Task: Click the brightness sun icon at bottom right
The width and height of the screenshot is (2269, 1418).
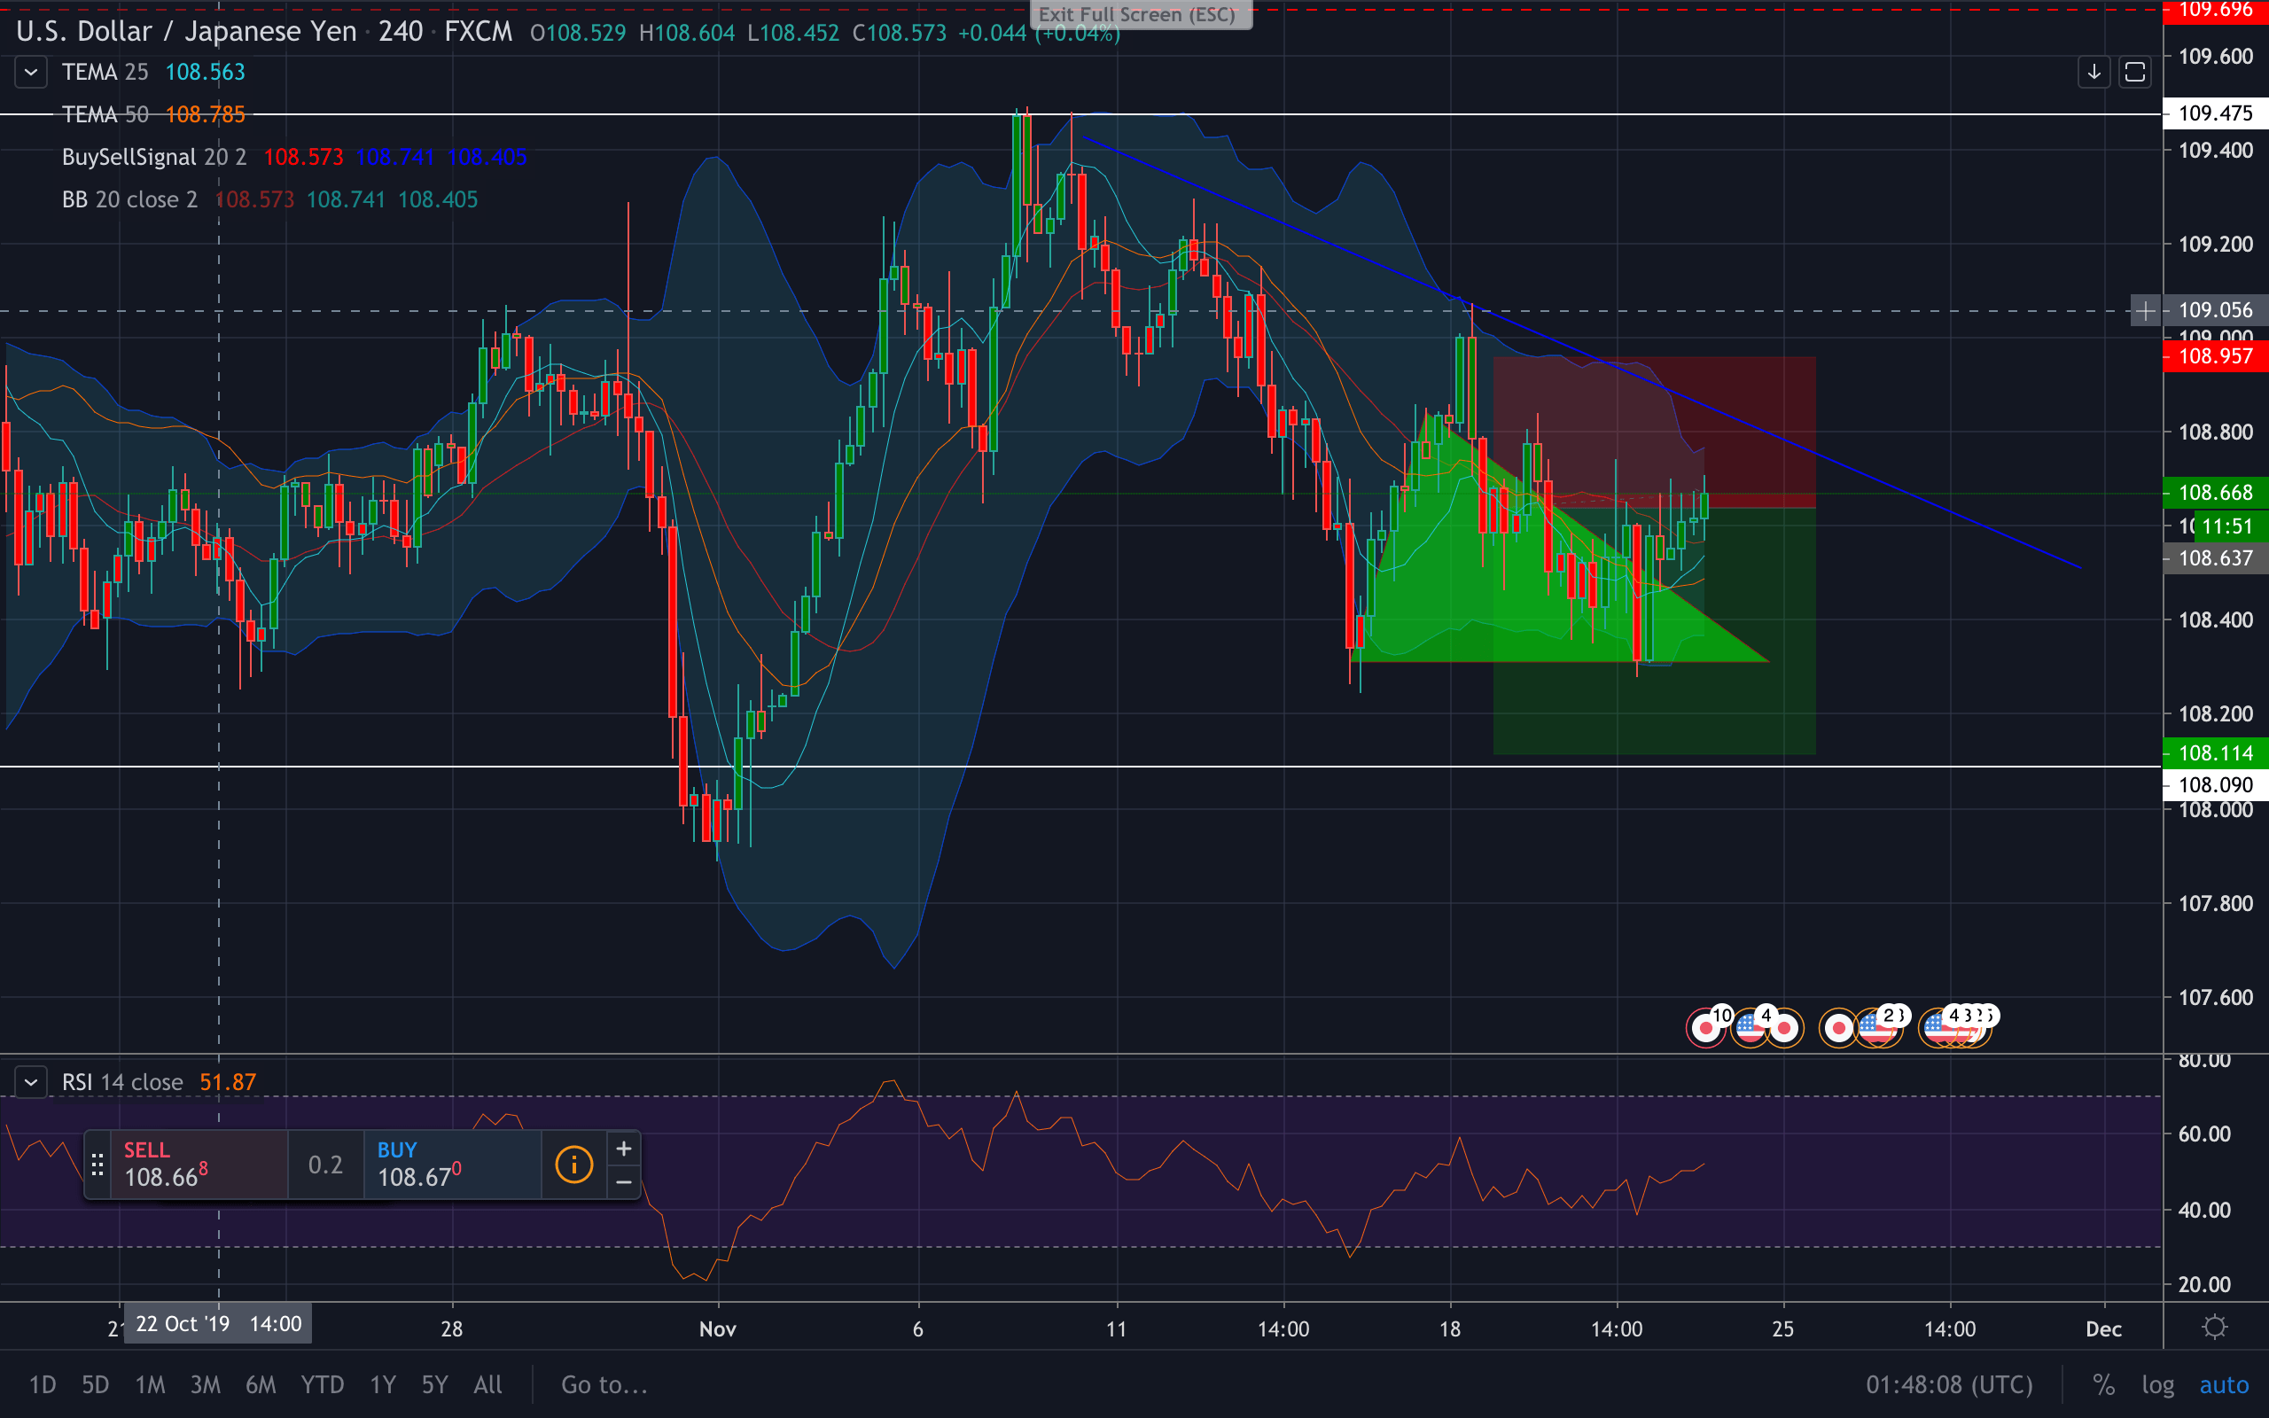Action: tap(2217, 1326)
